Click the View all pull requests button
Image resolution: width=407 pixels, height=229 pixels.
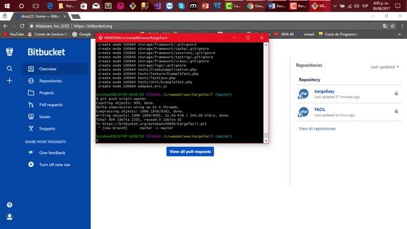tap(190, 151)
